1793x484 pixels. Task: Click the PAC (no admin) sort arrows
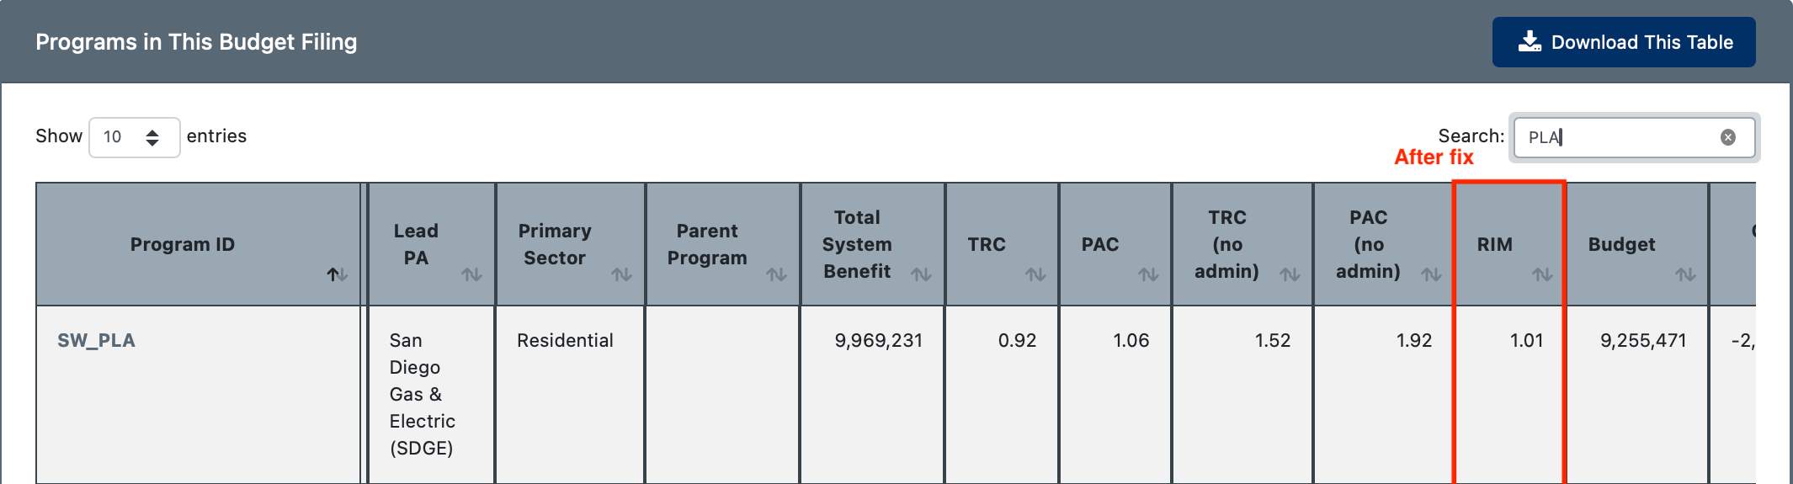[x=1431, y=274]
